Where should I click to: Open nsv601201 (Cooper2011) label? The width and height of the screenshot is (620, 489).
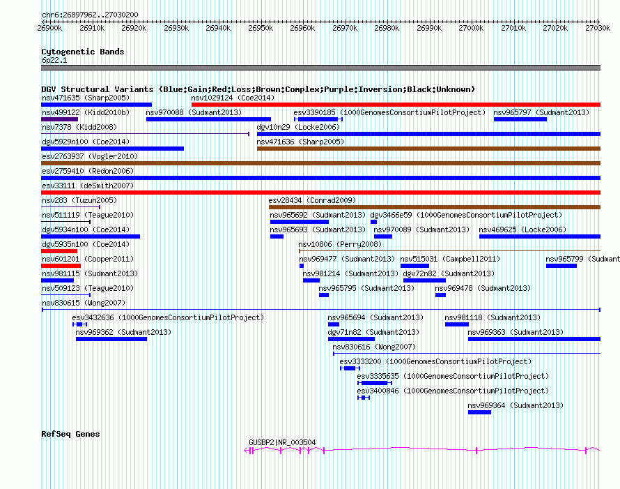pyautogui.click(x=88, y=259)
